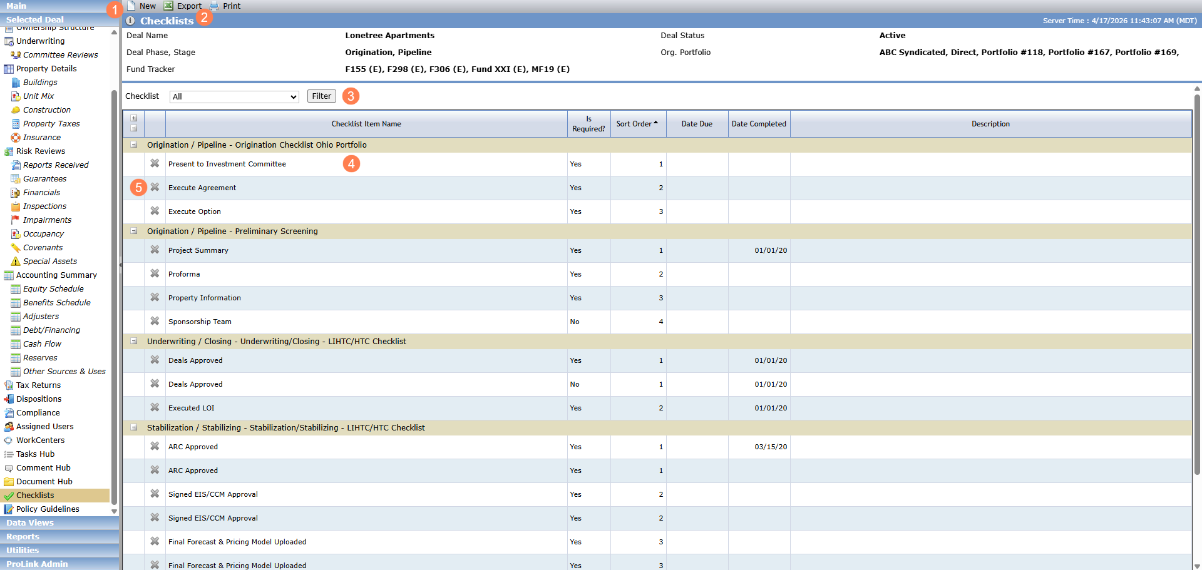
Task: Open Construction from its sidebar icon
Action: point(16,110)
